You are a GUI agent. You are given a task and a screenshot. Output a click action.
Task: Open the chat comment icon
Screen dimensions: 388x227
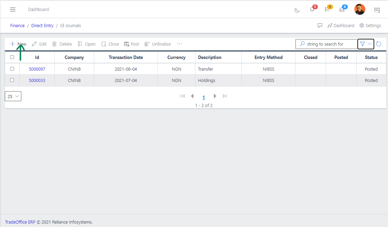320,26
